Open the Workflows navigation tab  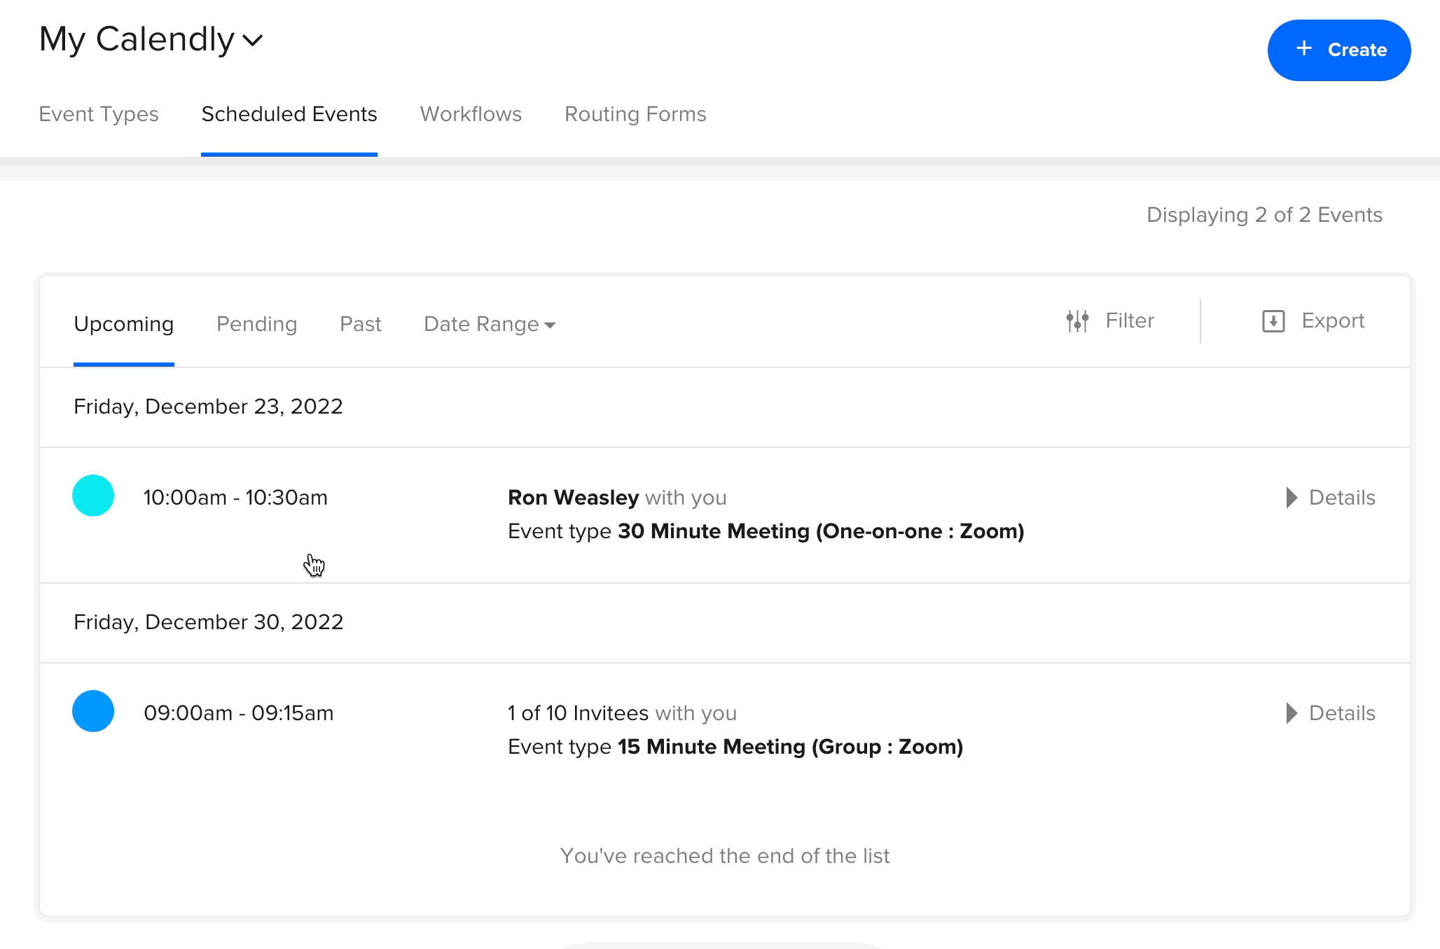[x=469, y=113]
